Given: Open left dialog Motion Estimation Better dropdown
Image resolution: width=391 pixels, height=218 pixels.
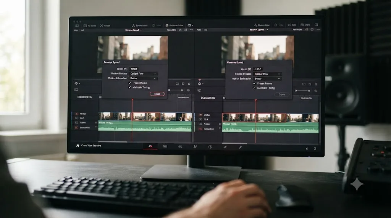Looking at the screenshot, I should click(x=143, y=78).
